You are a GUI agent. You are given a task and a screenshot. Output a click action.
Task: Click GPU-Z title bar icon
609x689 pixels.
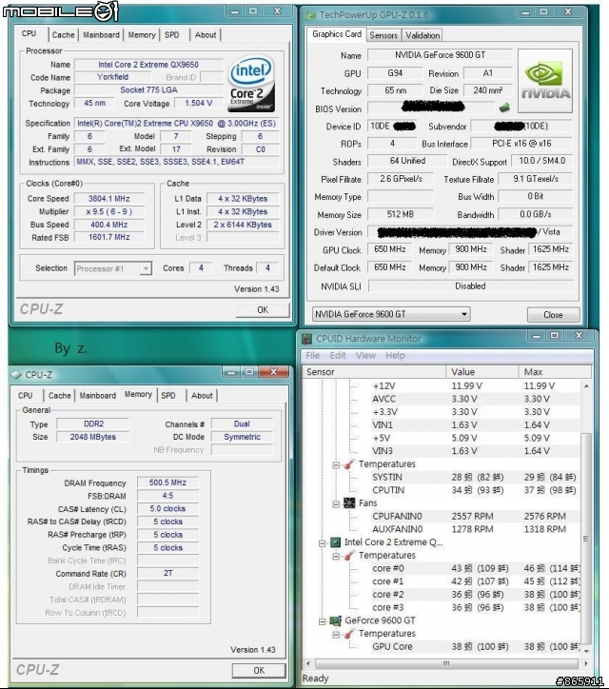pyautogui.click(x=311, y=15)
